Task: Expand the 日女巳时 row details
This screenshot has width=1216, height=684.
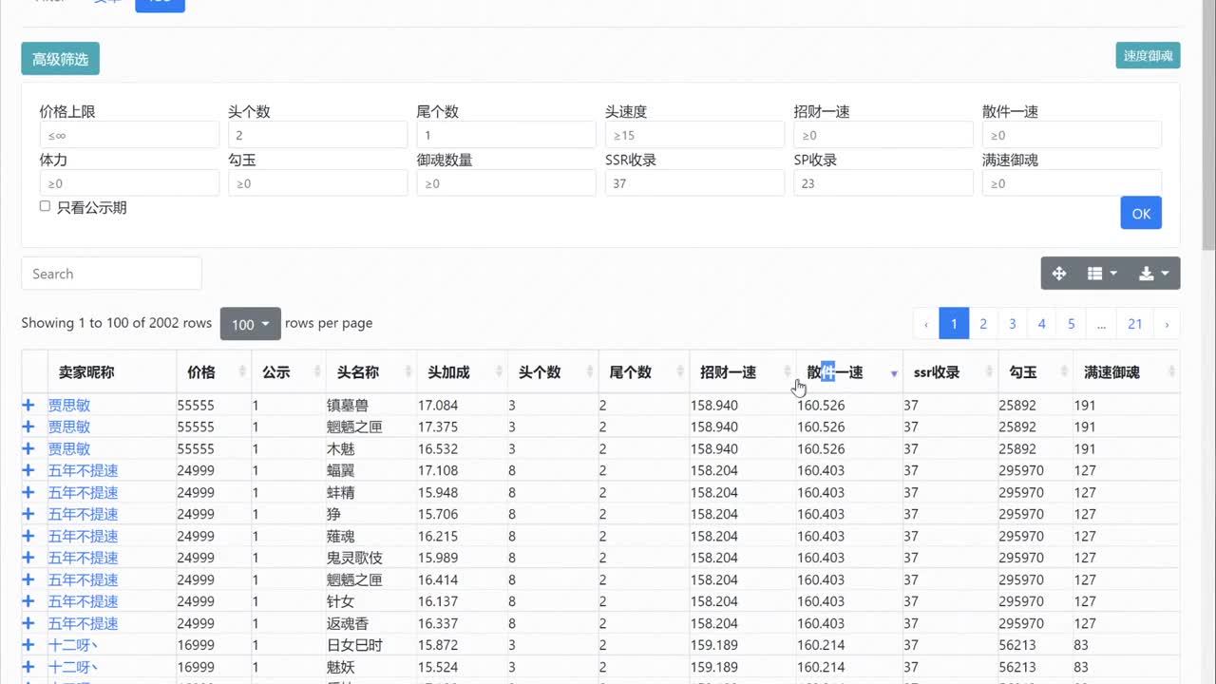Action: tap(28, 645)
